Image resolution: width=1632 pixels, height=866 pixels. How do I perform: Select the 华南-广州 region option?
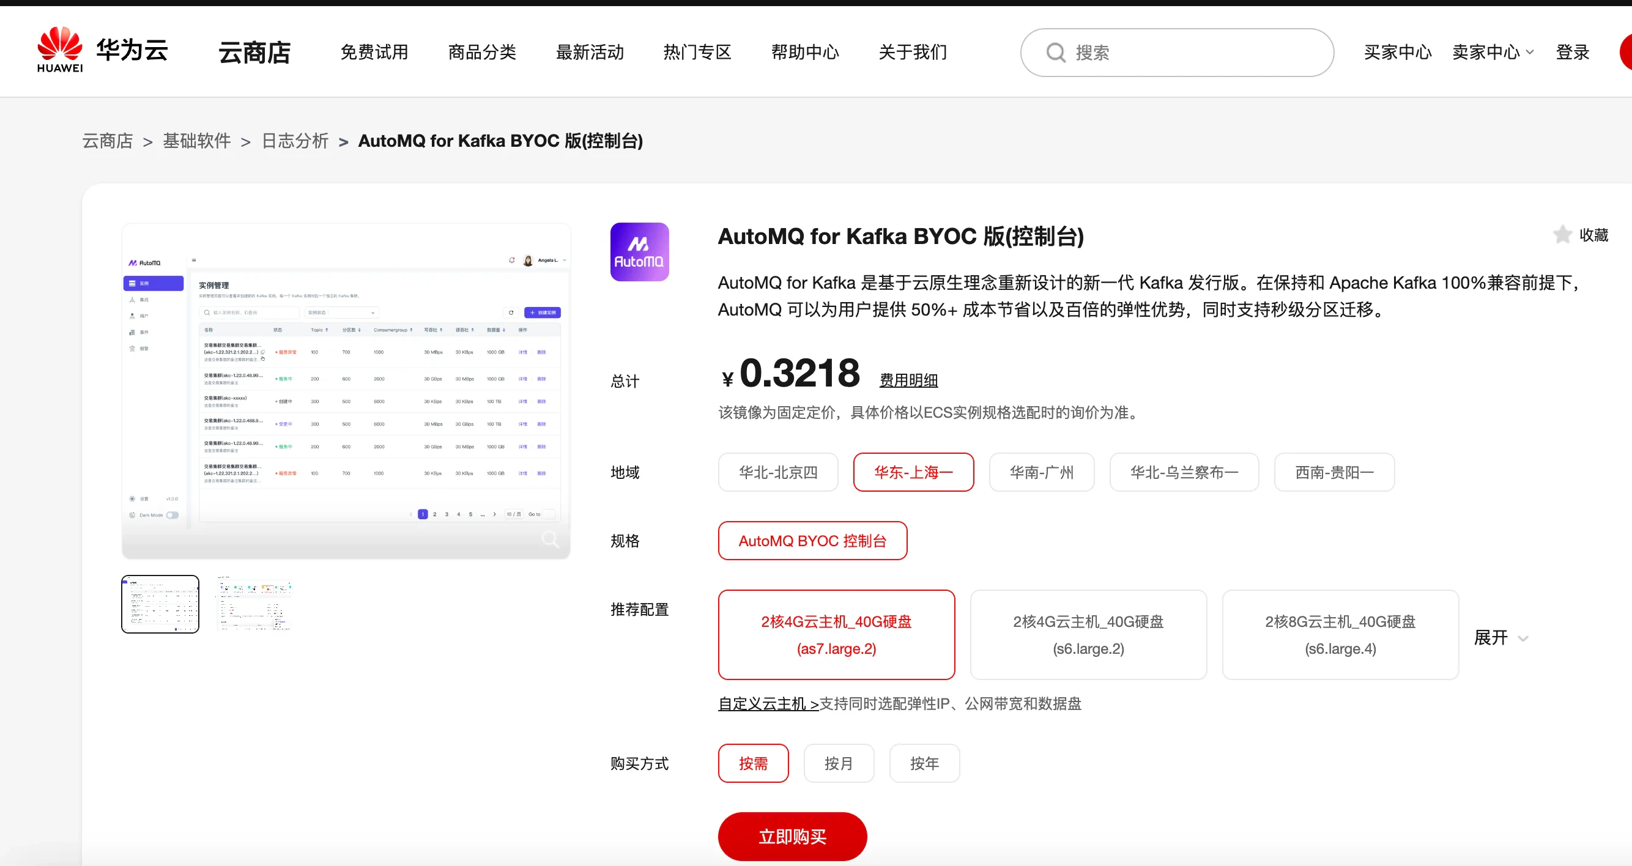click(1041, 472)
